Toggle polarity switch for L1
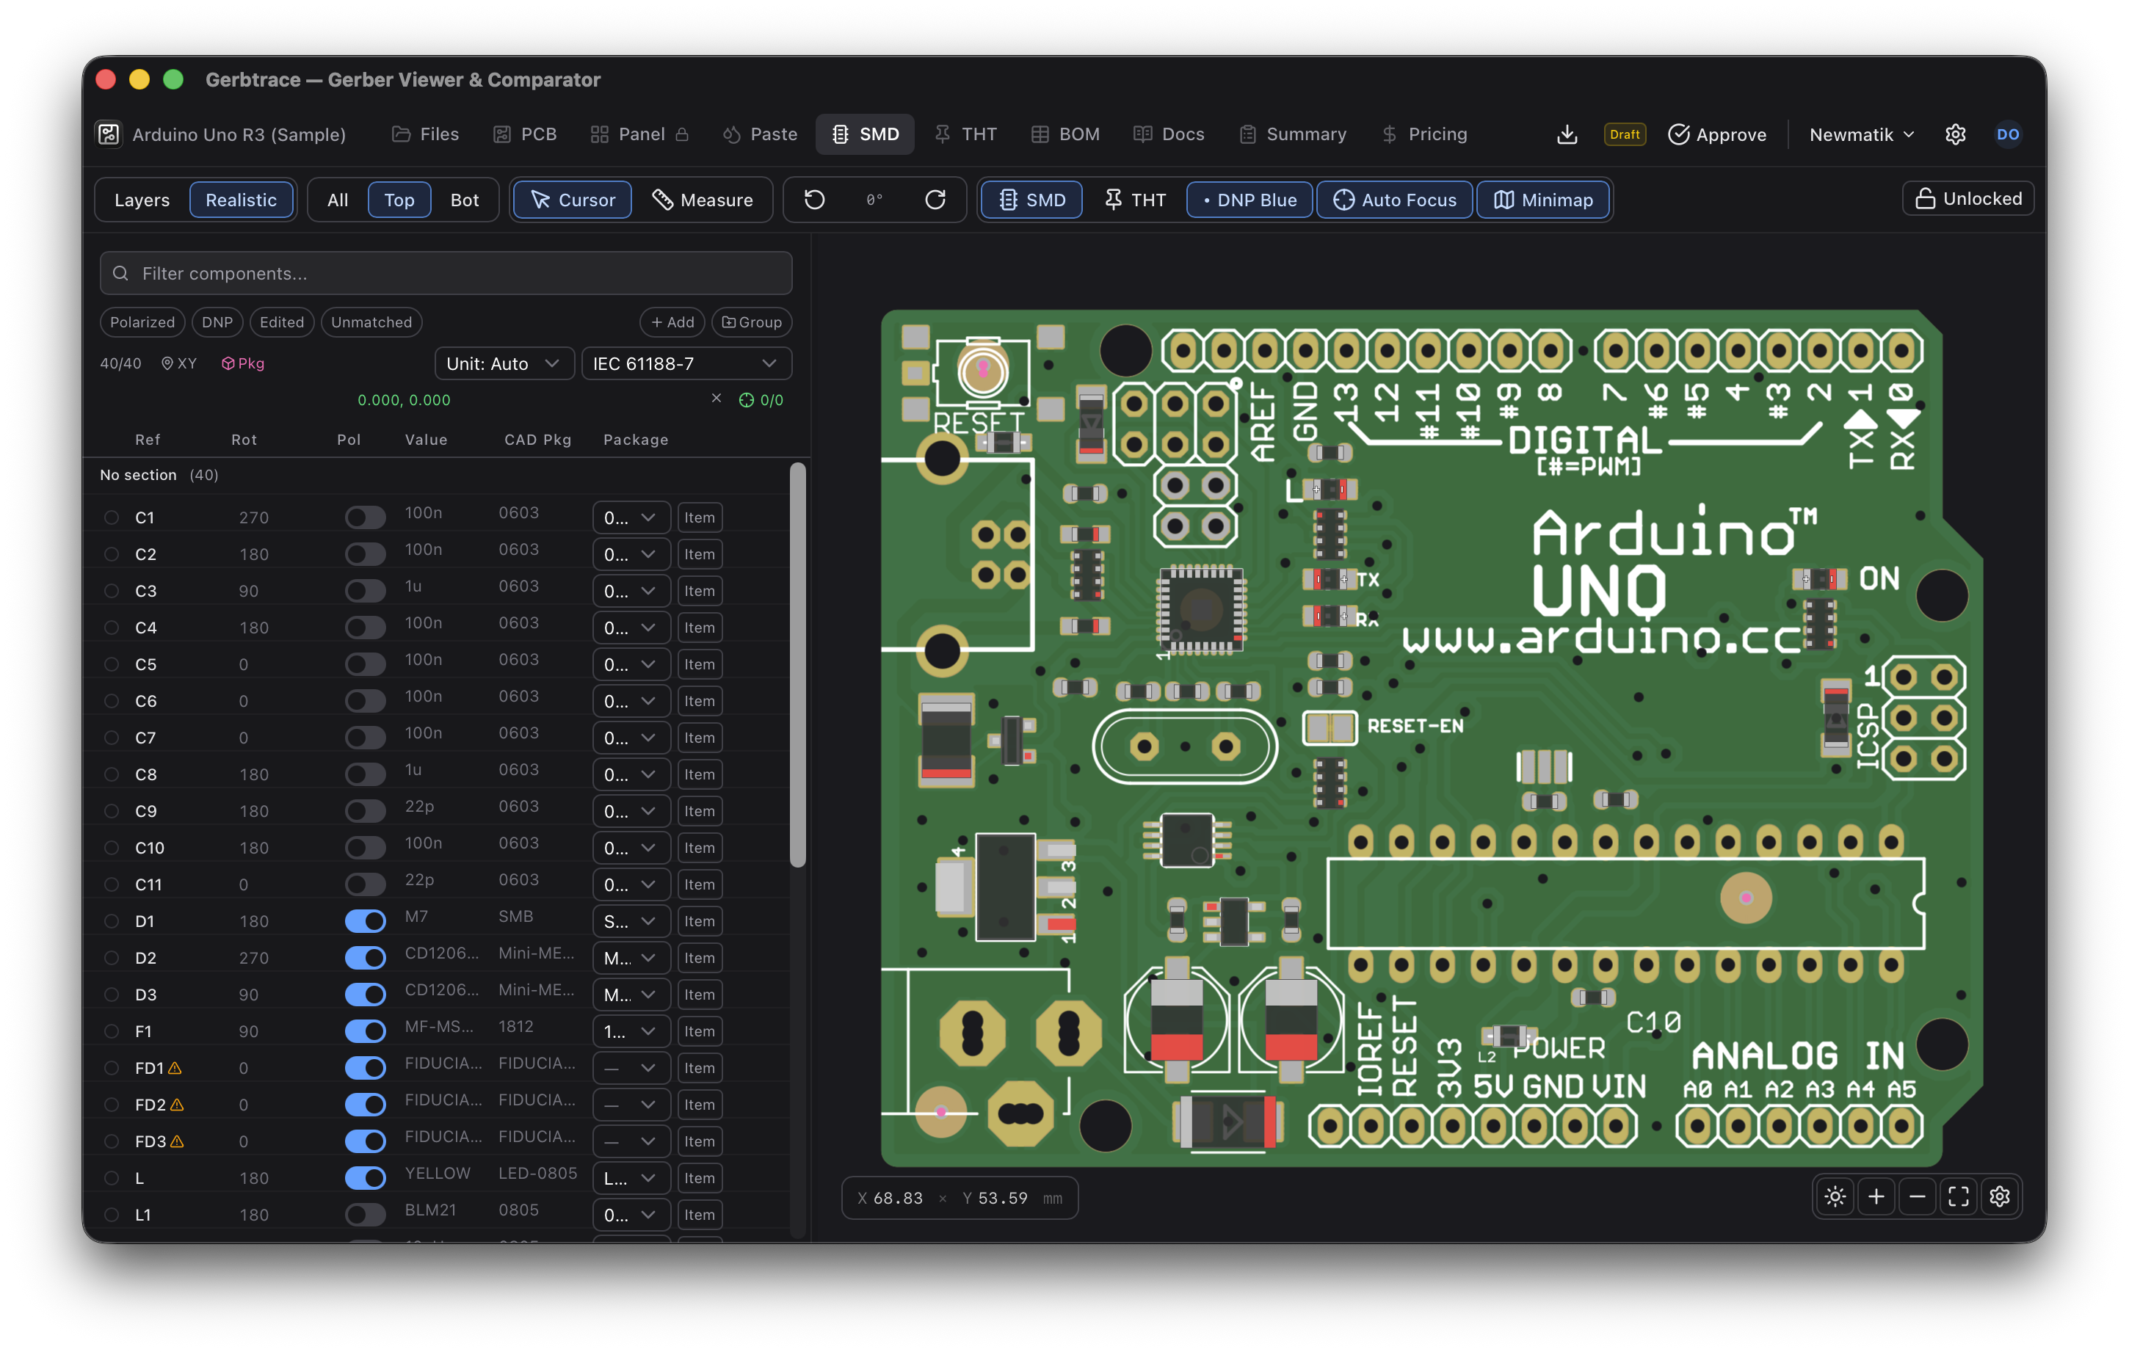This screenshot has width=2129, height=1352. pos(365,1214)
